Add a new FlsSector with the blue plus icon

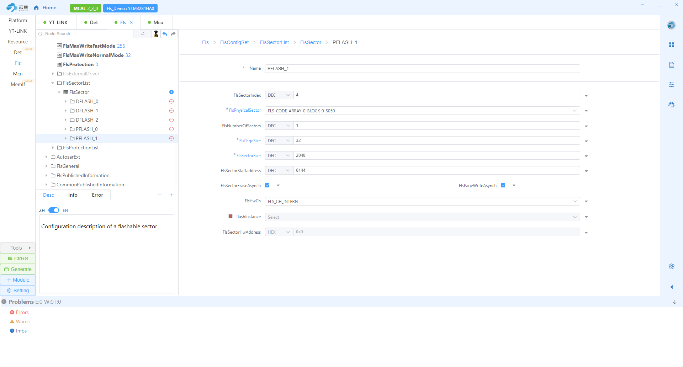pos(171,92)
